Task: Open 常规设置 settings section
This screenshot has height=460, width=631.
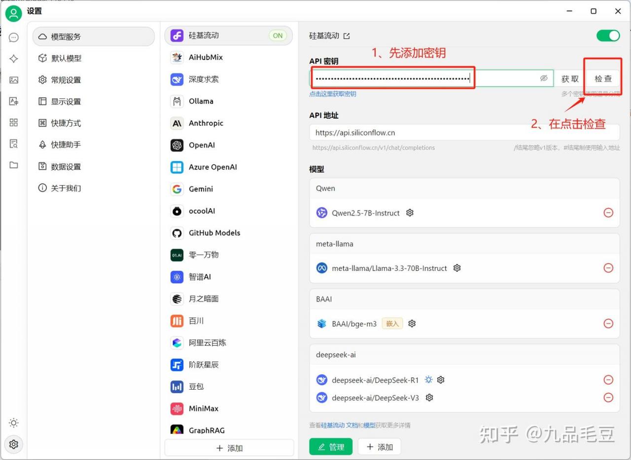Action: tap(94, 80)
